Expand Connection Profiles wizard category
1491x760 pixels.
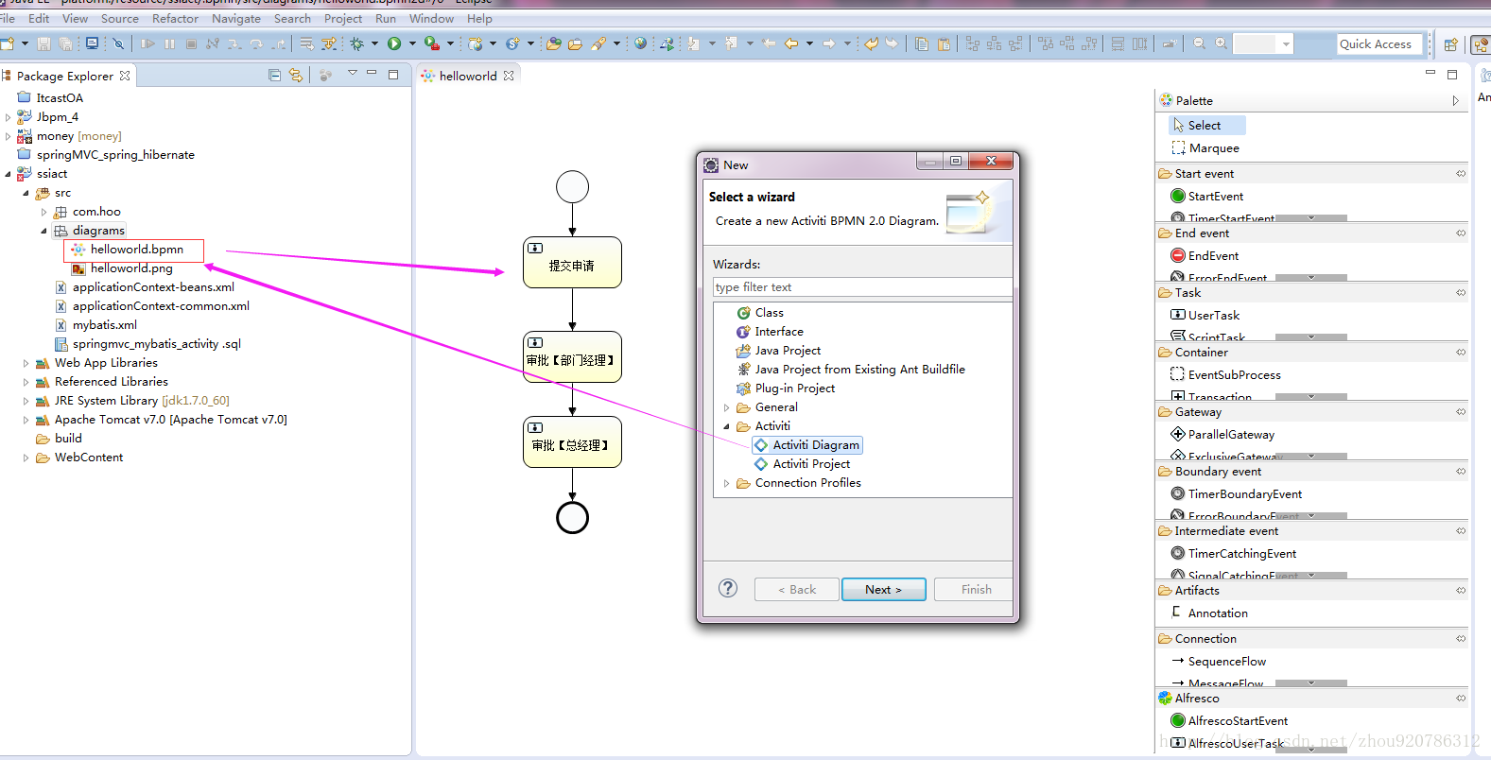(x=727, y=483)
